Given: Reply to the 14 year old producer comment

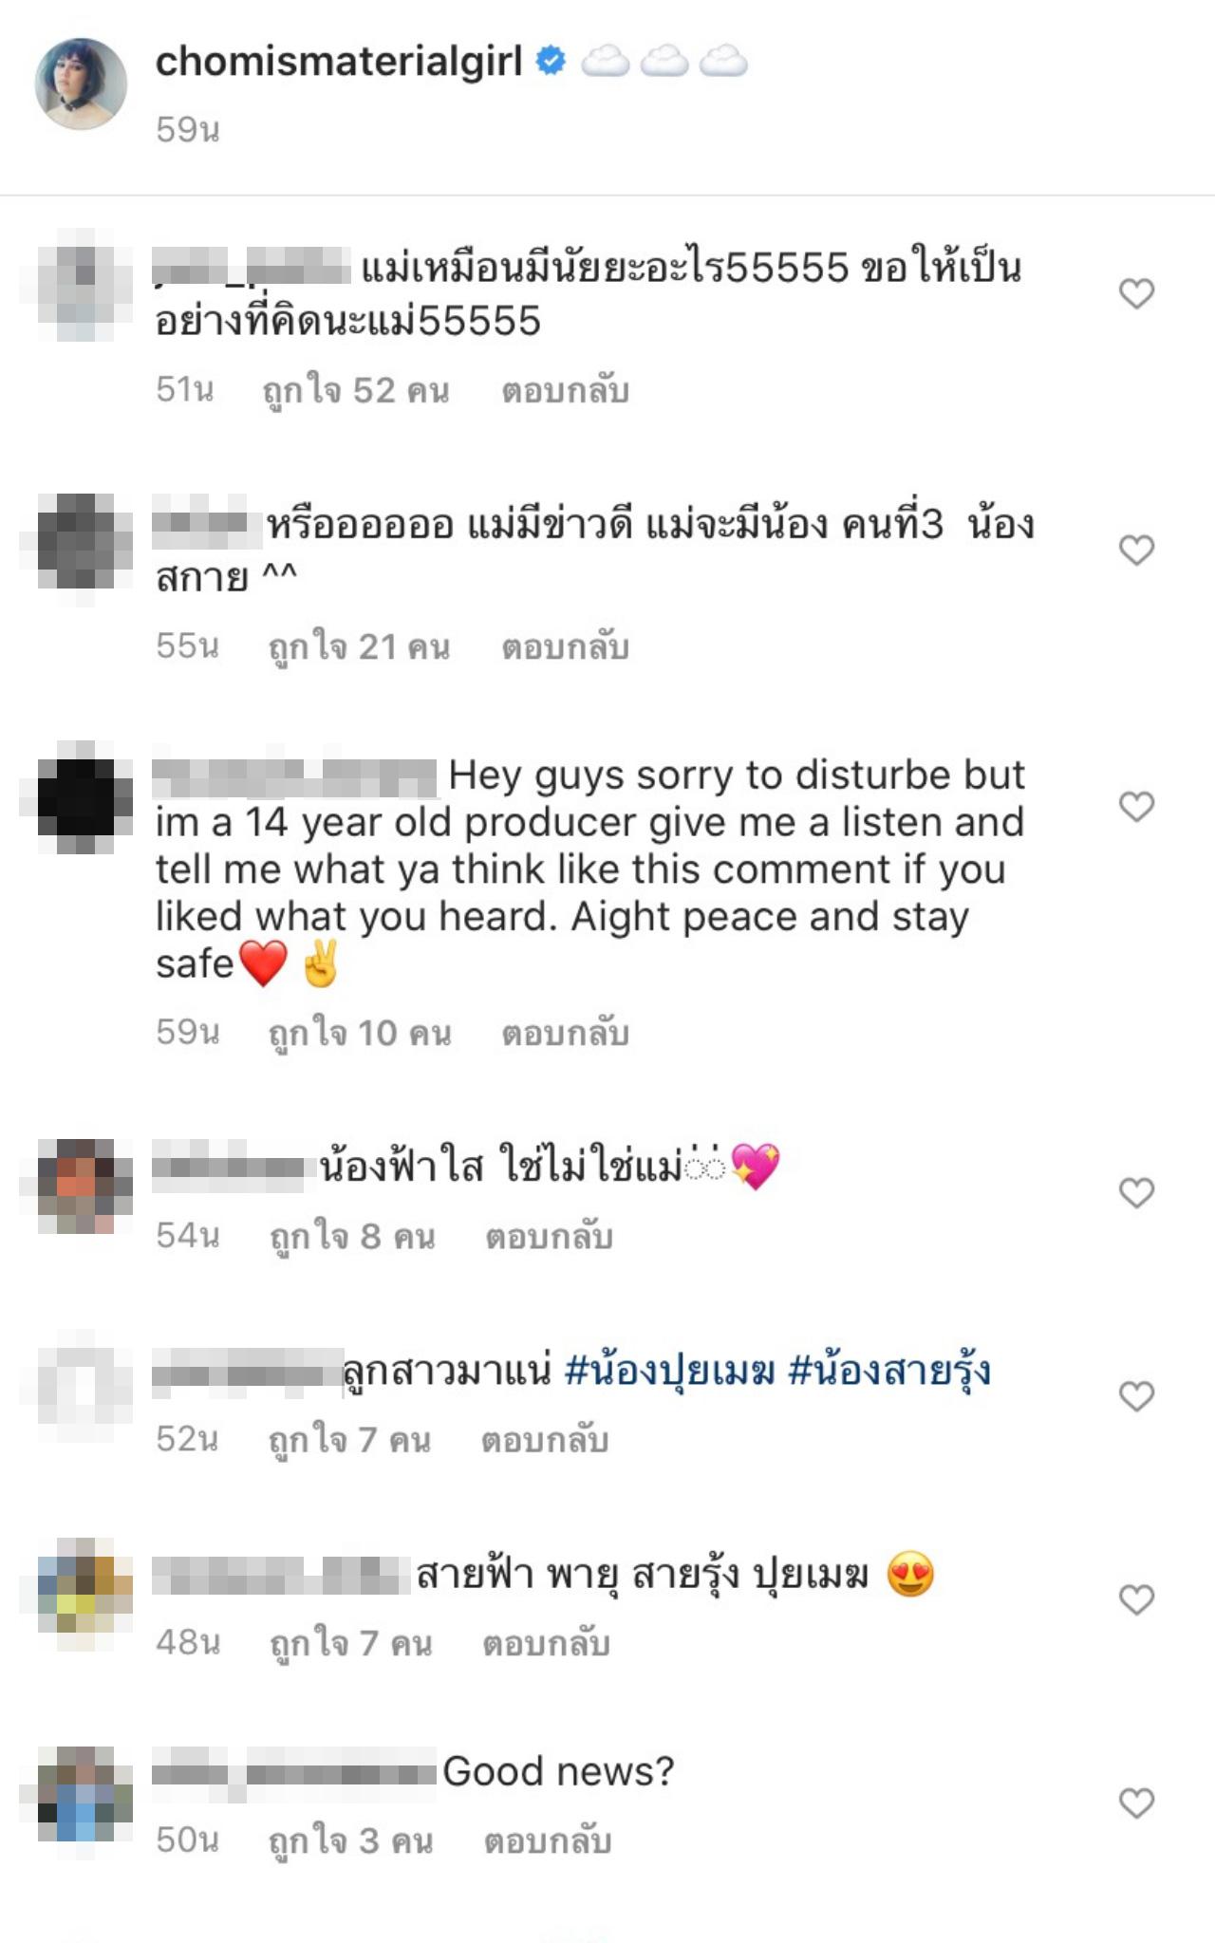Looking at the screenshot, I should [566, 1033].
